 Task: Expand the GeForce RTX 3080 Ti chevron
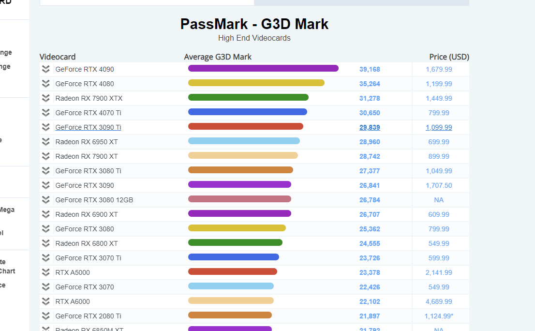click(x=46, y=171)
